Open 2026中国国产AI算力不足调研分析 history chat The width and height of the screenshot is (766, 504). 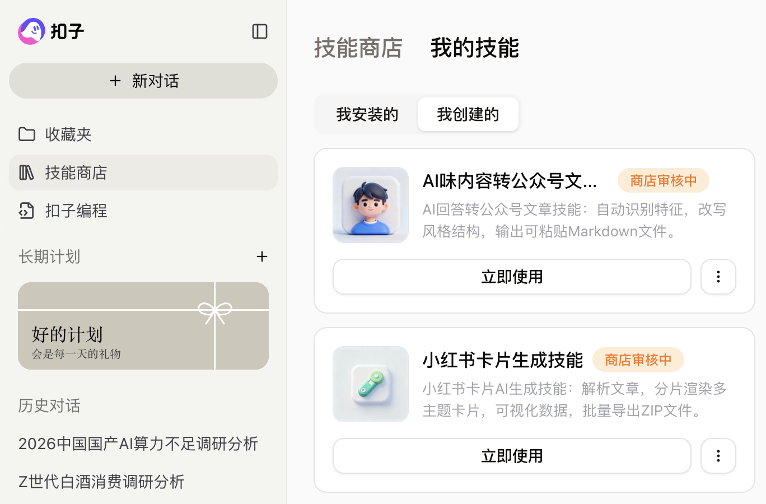click(138, 444)
